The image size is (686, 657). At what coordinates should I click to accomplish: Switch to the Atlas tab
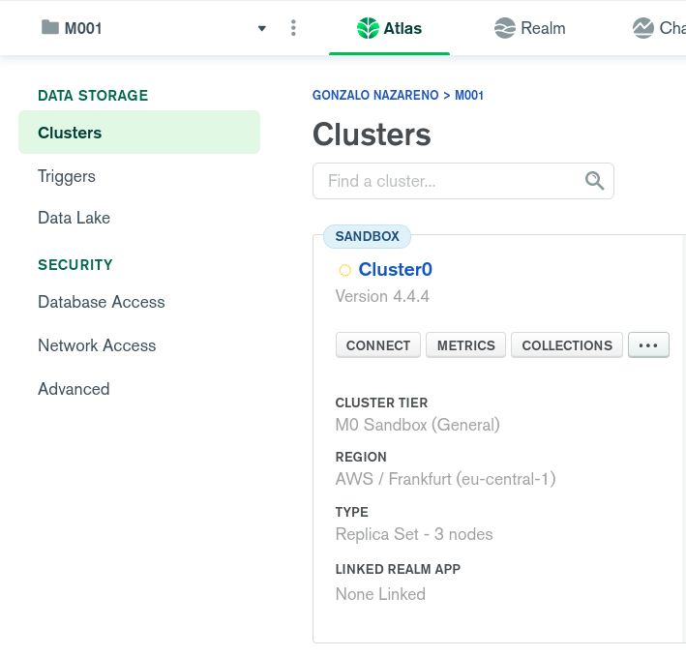point(389,28)
